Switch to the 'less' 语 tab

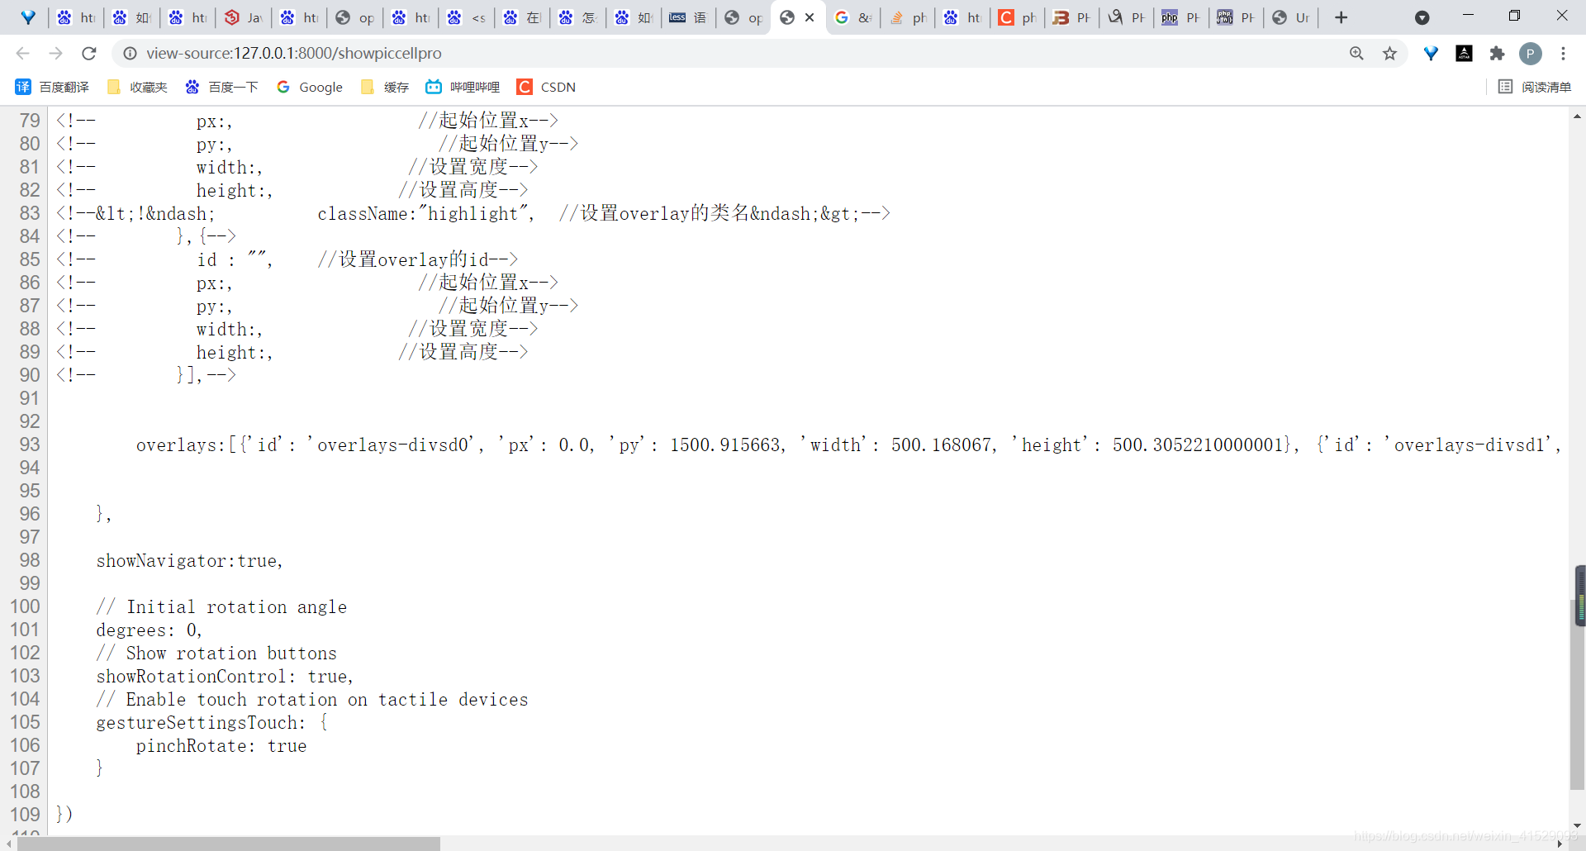pos(689,17)
